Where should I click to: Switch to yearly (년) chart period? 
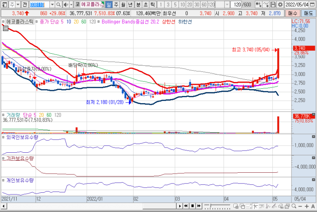pyautogui.click(x=131, y=4)
